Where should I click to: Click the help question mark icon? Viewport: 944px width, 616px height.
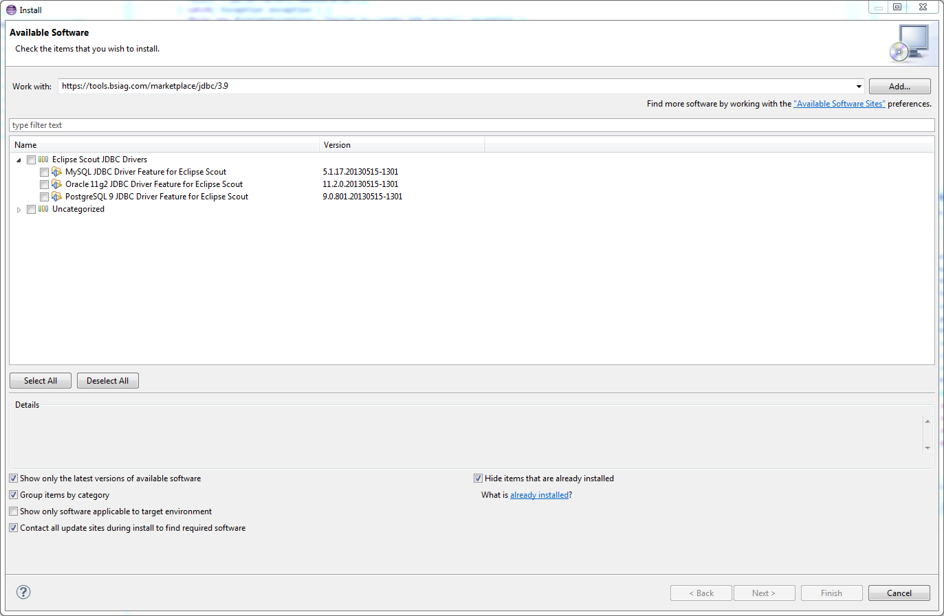(x=23, y=592)
